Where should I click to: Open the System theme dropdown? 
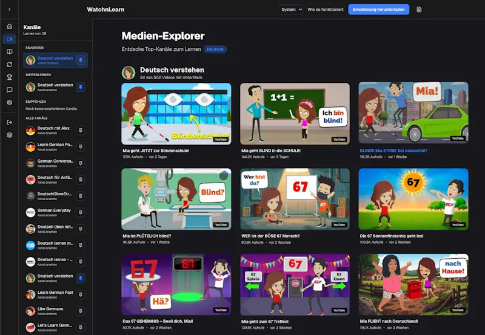(290, 10)
